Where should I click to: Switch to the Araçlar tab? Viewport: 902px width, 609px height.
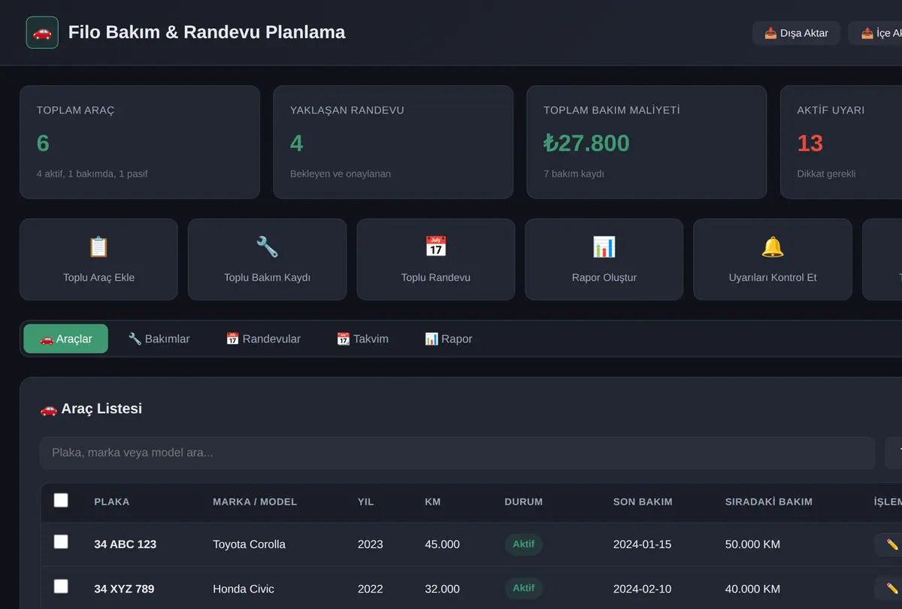[x=66, y=339]
